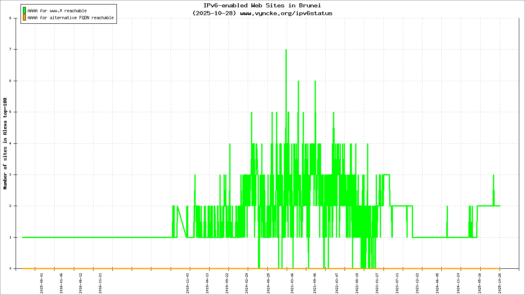Click the 2022-08-18 date label

[357, 283]
